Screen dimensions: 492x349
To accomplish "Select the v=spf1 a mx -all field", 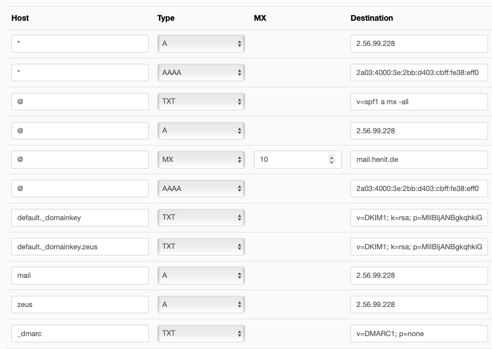I will [x=419, y=102].
